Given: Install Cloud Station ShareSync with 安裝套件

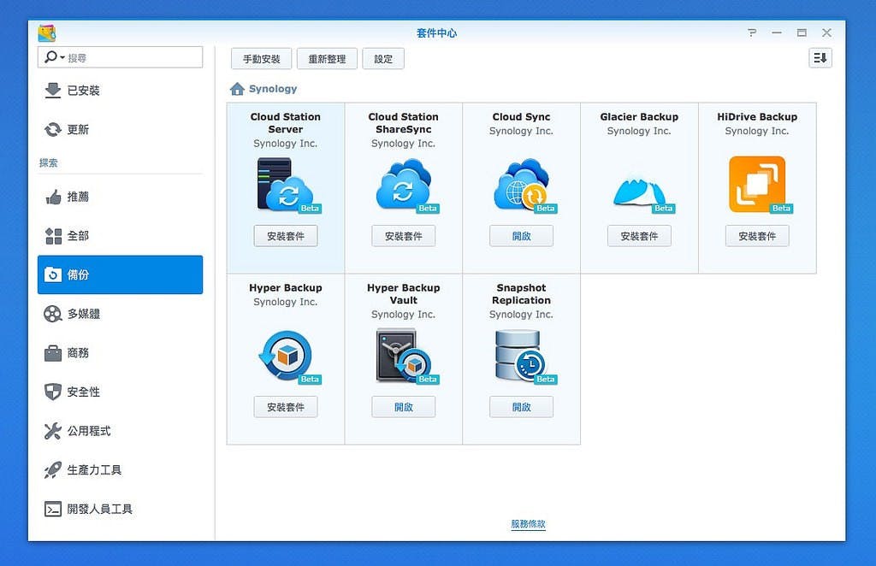Looking at the screenshot, I should click(x=404, y=236).
